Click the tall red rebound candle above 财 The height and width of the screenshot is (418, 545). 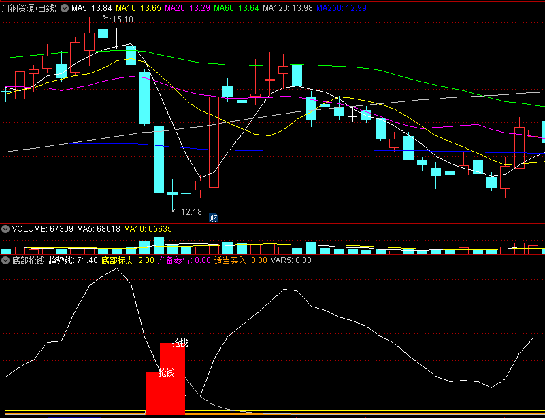[x=214, y=142]
